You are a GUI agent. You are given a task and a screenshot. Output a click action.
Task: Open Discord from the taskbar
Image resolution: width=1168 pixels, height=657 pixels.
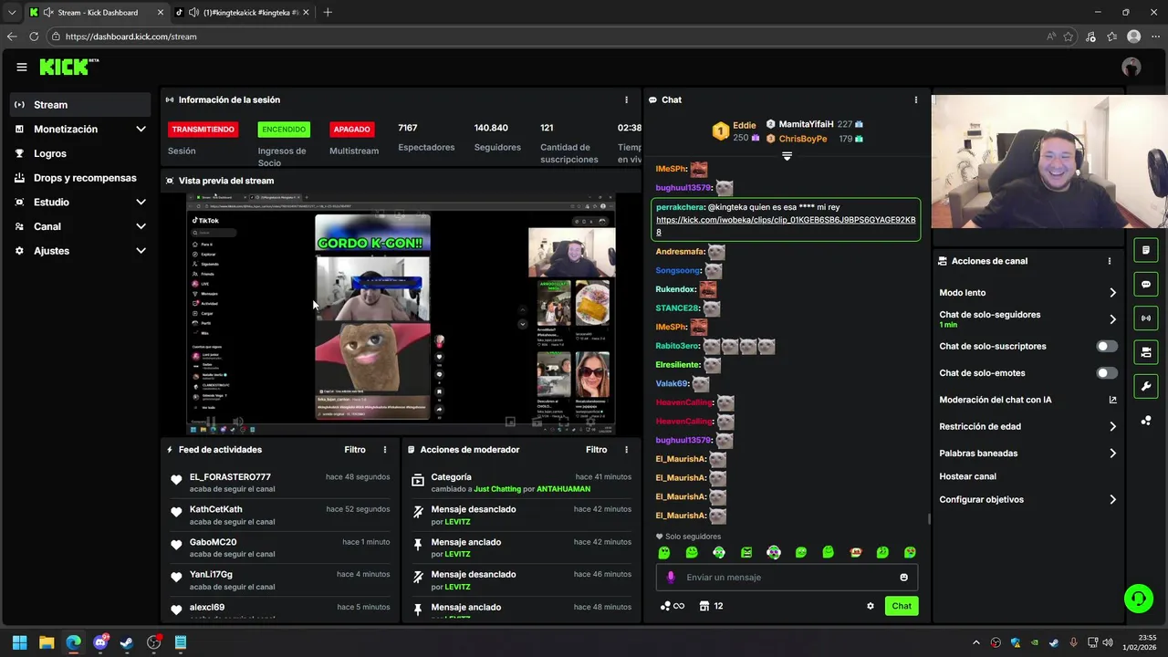point(100,642)
